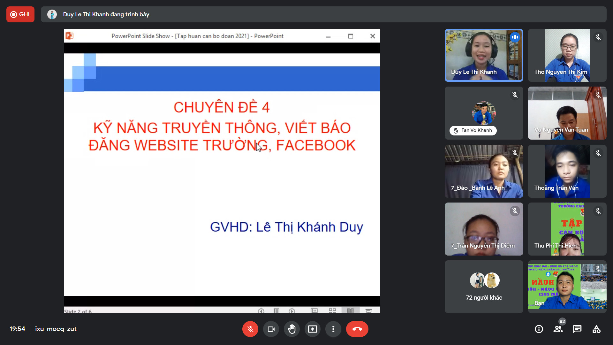Viewport: 613px width, 345px height.
Task: Click the Tan Vo Khanh raised hand label
Action: click(473, 130)
